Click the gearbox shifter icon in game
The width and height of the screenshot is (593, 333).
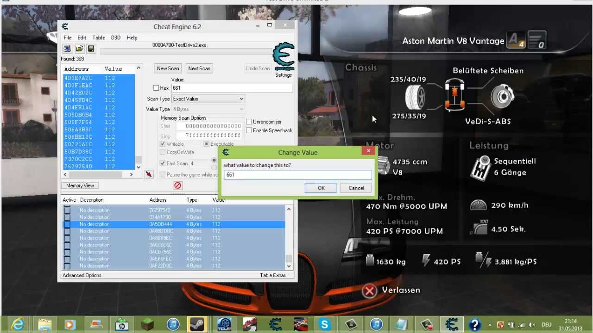[x=480, y=167]
